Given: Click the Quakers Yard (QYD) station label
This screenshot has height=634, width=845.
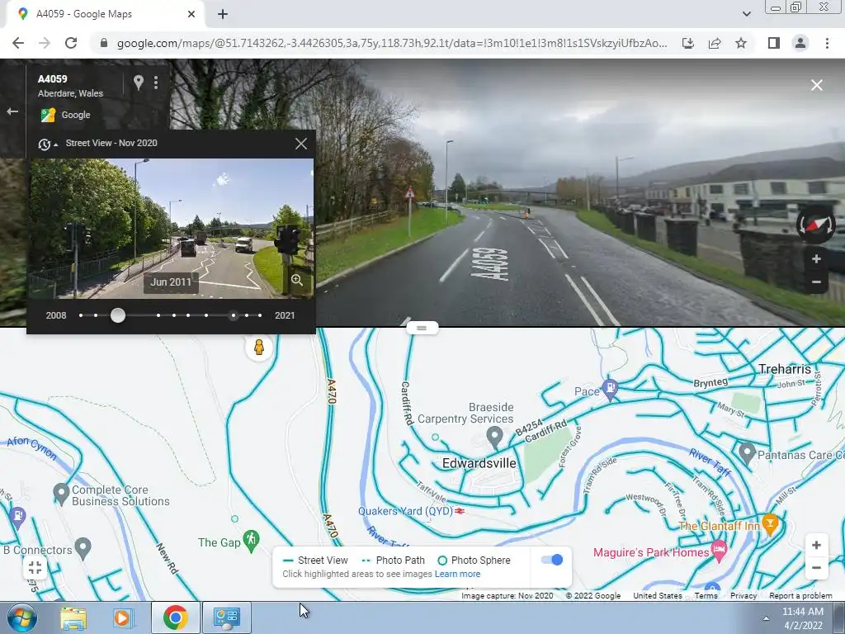Looking at the screenshot, I should (405, 511).
